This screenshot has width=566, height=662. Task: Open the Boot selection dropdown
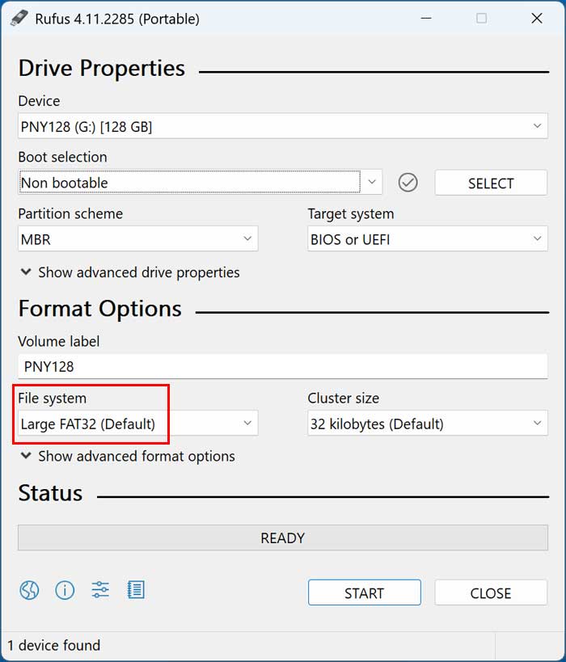pyautogui.click(x=373, y=183)
